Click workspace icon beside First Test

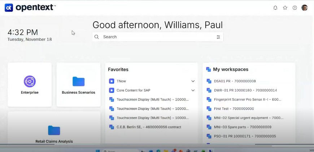[209, 109]
